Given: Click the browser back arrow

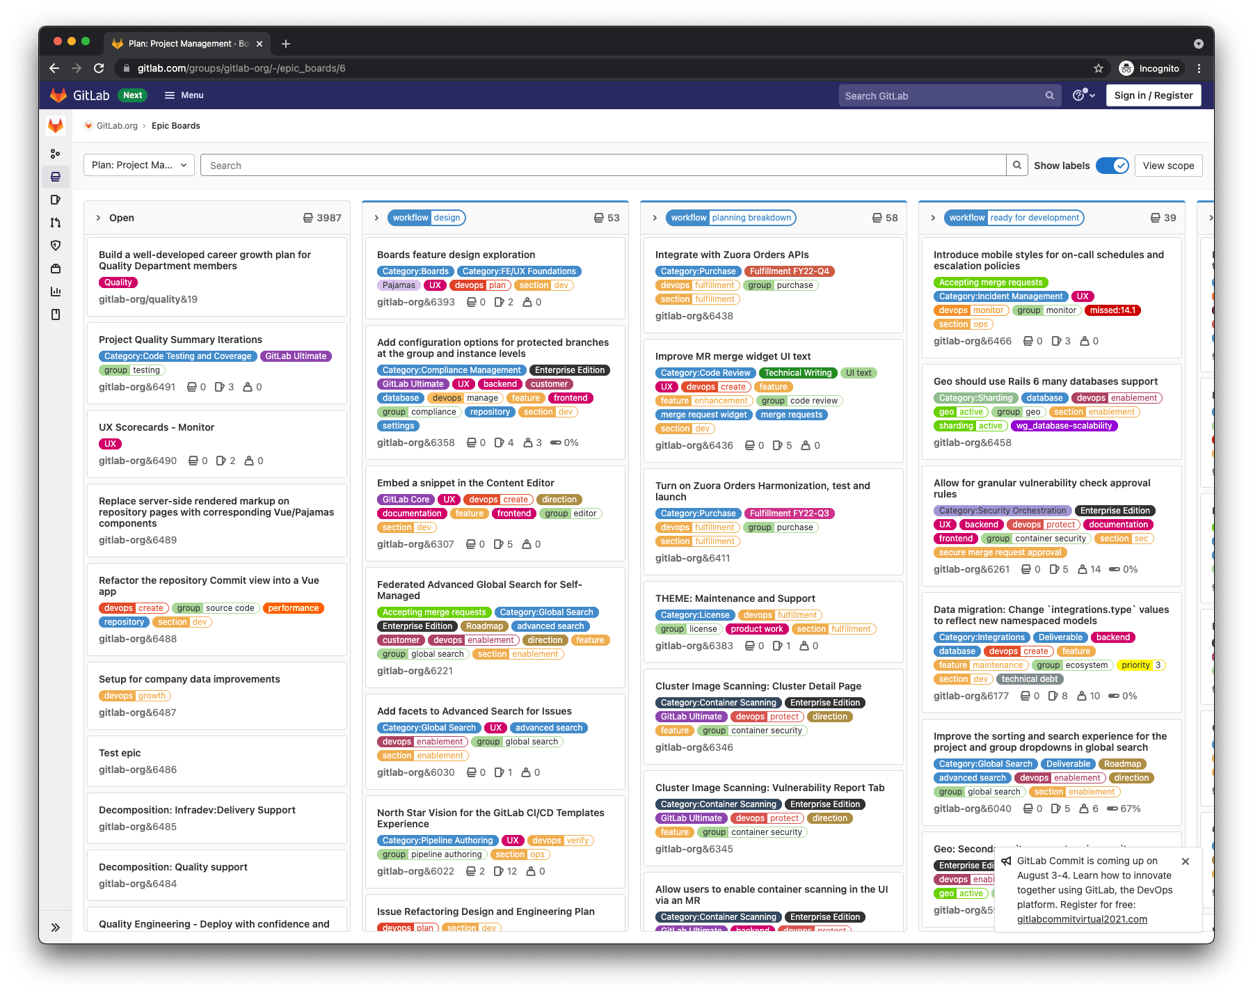Looking at the screenshot, I should tap(54, 68).
